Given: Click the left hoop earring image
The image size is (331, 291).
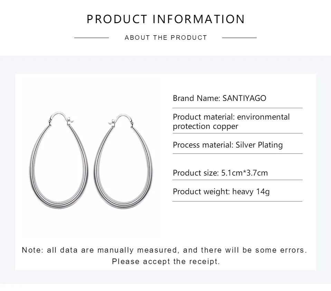Looking at the screenshot, I should (59, 160).
